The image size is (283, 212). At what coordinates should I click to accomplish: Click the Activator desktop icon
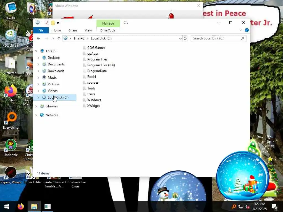pyautogui.click(x=11, y=66)
